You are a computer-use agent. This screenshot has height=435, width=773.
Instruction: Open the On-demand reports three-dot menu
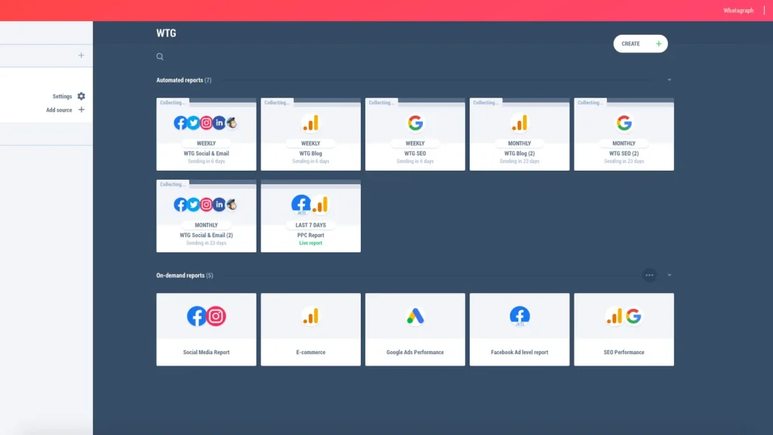click(x=649, y=275)
